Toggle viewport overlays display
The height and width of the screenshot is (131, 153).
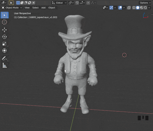tap(120, 8)
